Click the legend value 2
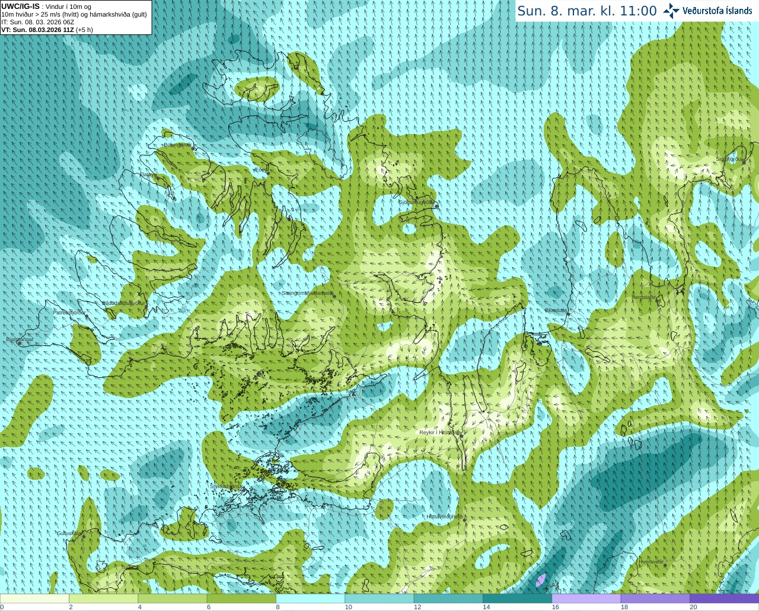This screenshot has width=759, height=611. tap(71, 607)
